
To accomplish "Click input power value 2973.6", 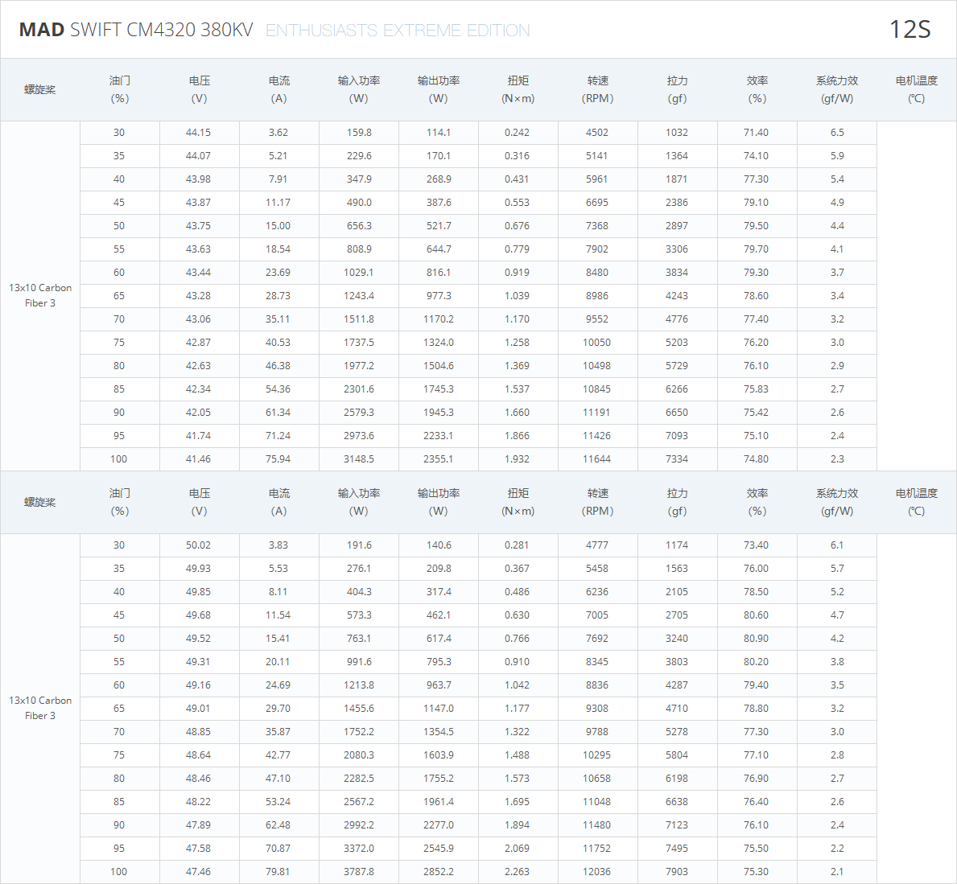I will 359,436.
